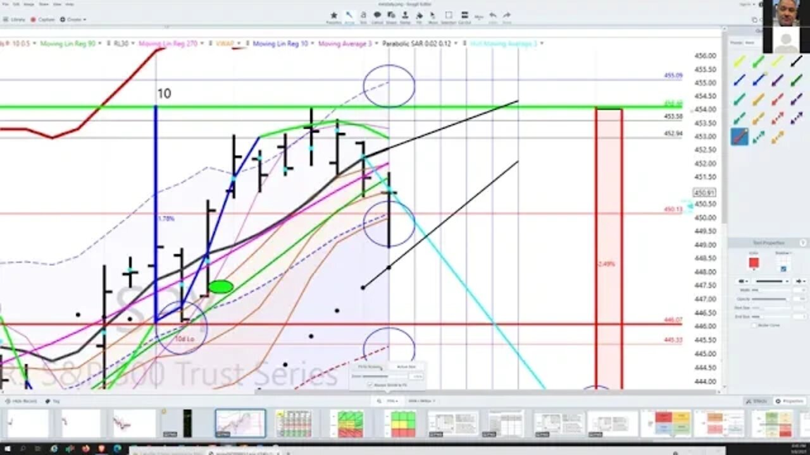Image resolution: width=810 pixels, height=455 pixels.
Task: Pick the orange dotted double-headed arrow style
Action: coord(777,137)
